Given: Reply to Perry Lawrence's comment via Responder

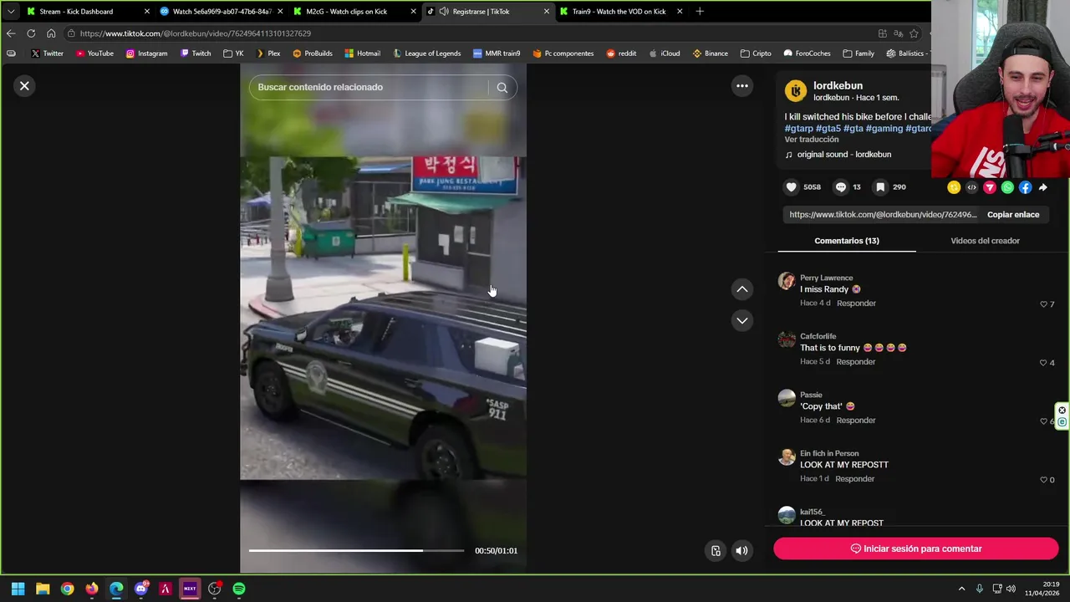Looking at the screenshot, I should [856, 304].
